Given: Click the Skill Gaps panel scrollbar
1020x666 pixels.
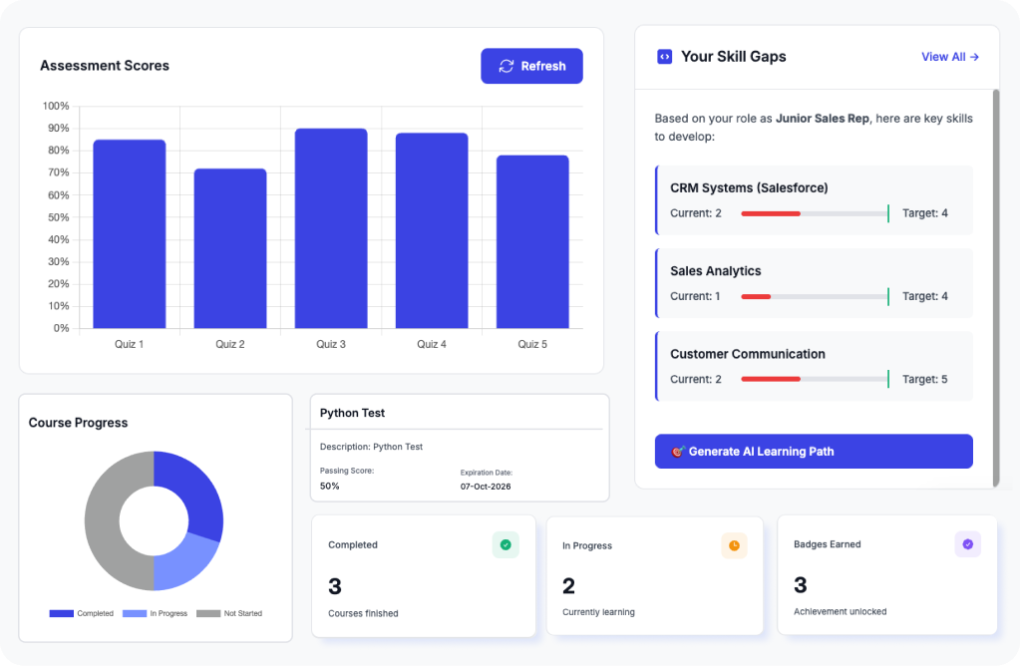Looking at the screenshot, I should point(995,287).
